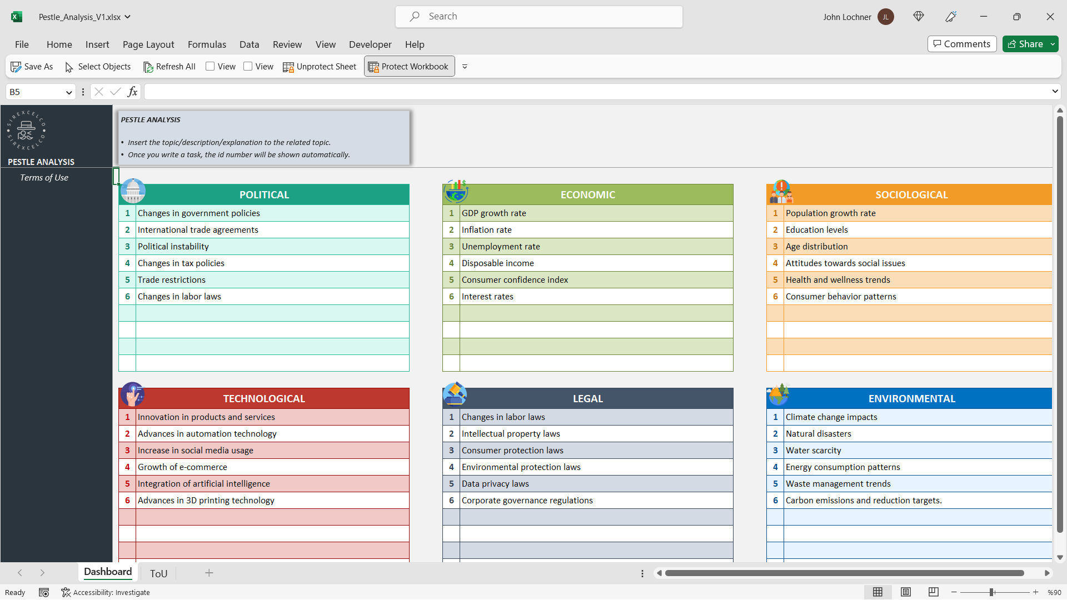
Task: Open the Insert Function fx icon
Action: (132, 92)
